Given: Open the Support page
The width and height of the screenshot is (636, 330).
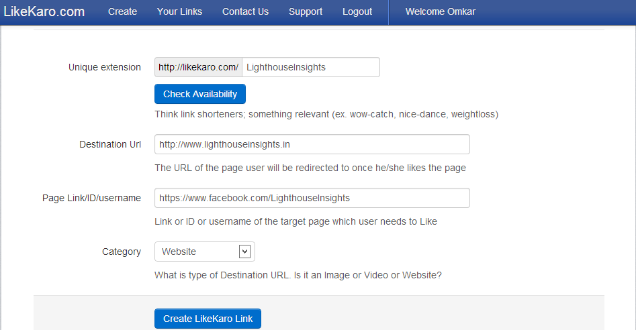Looking at the screenshot, I should coord(306,11).
